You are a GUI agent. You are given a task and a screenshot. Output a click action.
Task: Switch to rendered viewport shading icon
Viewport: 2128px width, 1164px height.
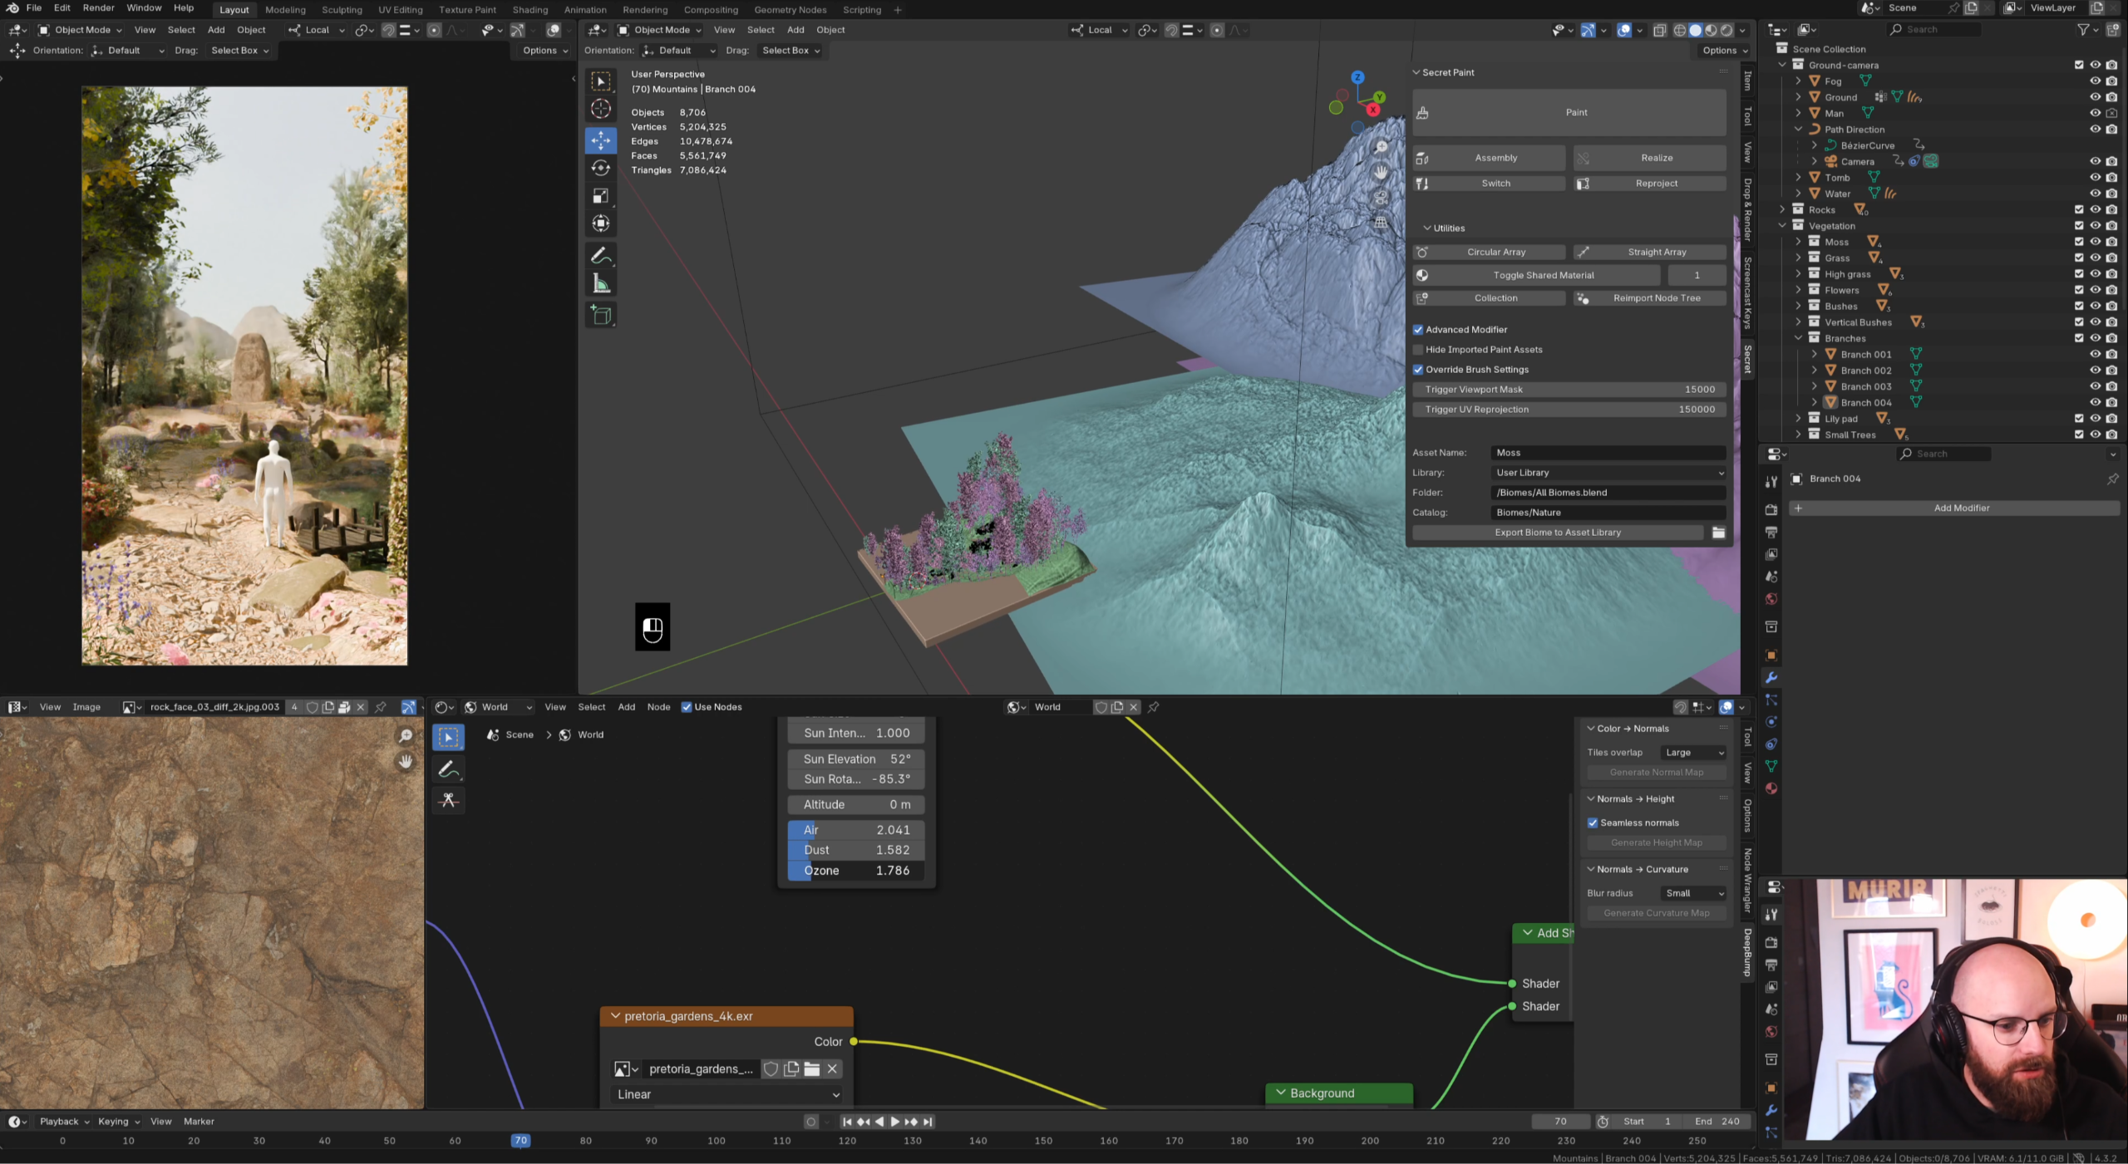click(1727, 30)
